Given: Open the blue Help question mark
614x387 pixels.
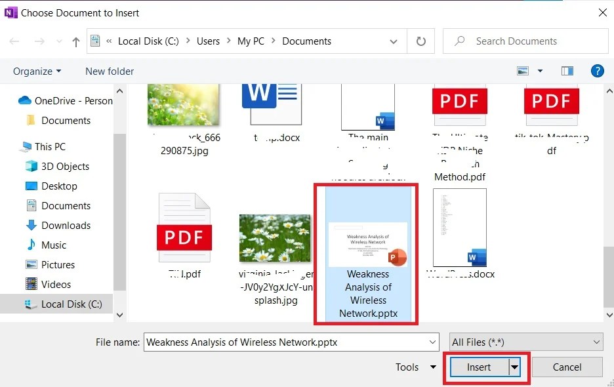Looking at the screenshot, I should tap(598, 71).
